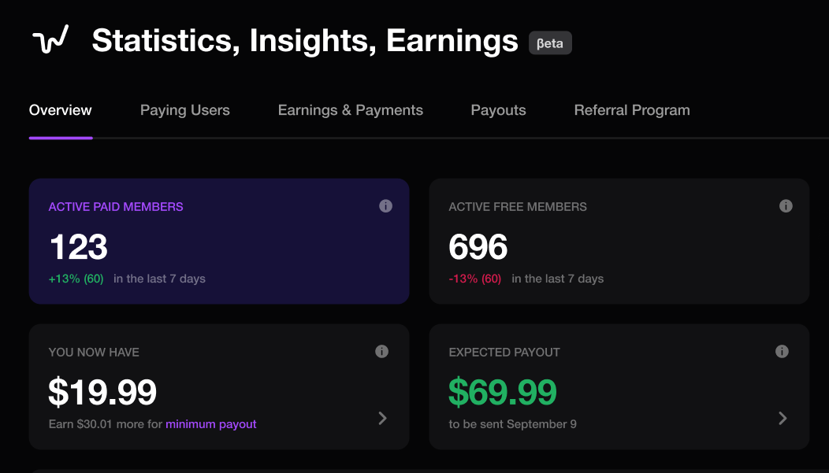Show info tooltip on Expected Payout card

coord(782,352)
